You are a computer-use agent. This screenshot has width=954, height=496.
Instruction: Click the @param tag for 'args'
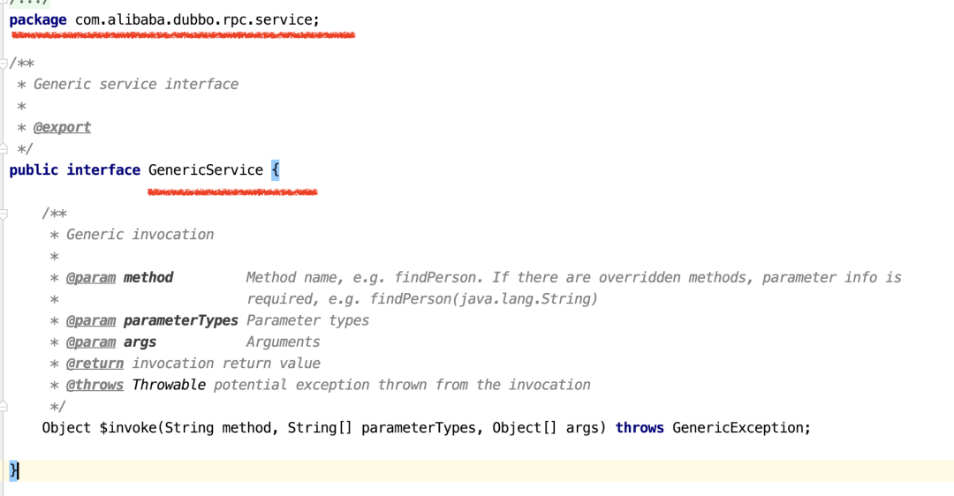(91, 342)
